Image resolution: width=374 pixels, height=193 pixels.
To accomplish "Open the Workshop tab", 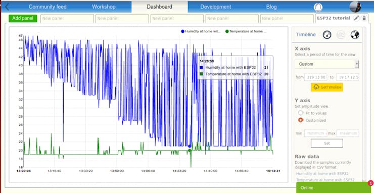I will point(104,7).
